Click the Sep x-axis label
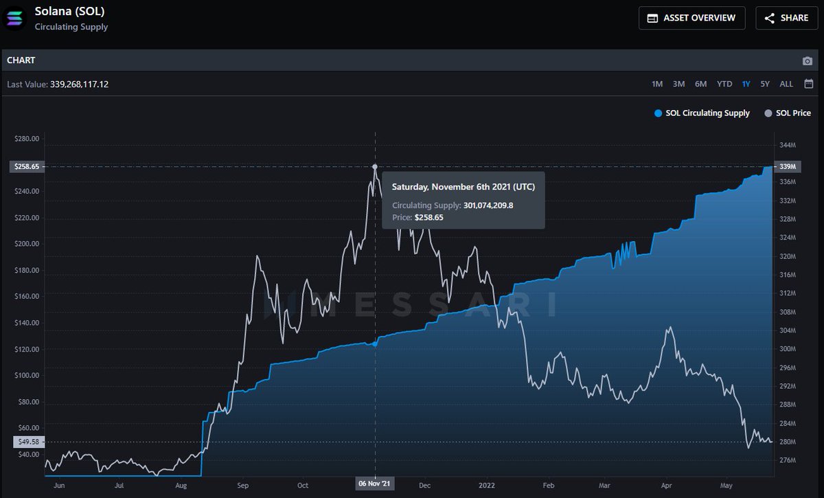The width and height of the screenshot is (824, 498). pyautogui.click(x=242, y=485)
